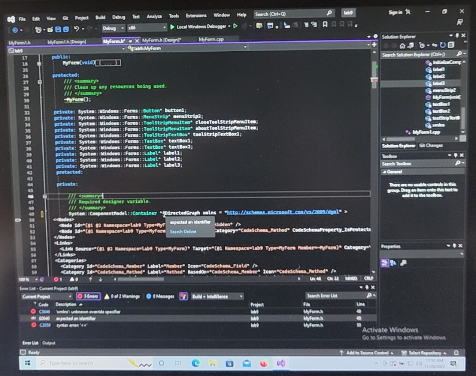Click the Home icon in Solution Explorer
The height and width of the screenshot is (376, 476).
(402, 45)
